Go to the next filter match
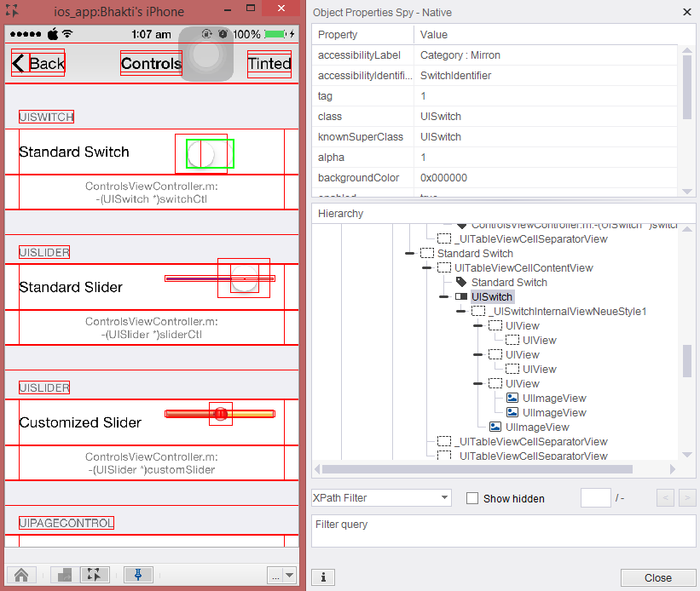The height and width of the screenshot is (591, 700). point(687,498)
